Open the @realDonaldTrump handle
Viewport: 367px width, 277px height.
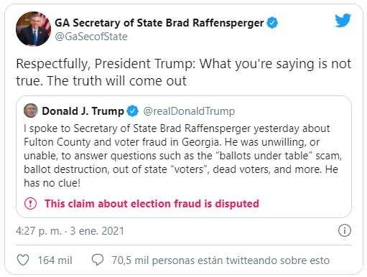[x=189, y=111]
